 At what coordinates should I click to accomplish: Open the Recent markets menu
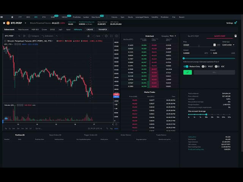tap(181, 17)
